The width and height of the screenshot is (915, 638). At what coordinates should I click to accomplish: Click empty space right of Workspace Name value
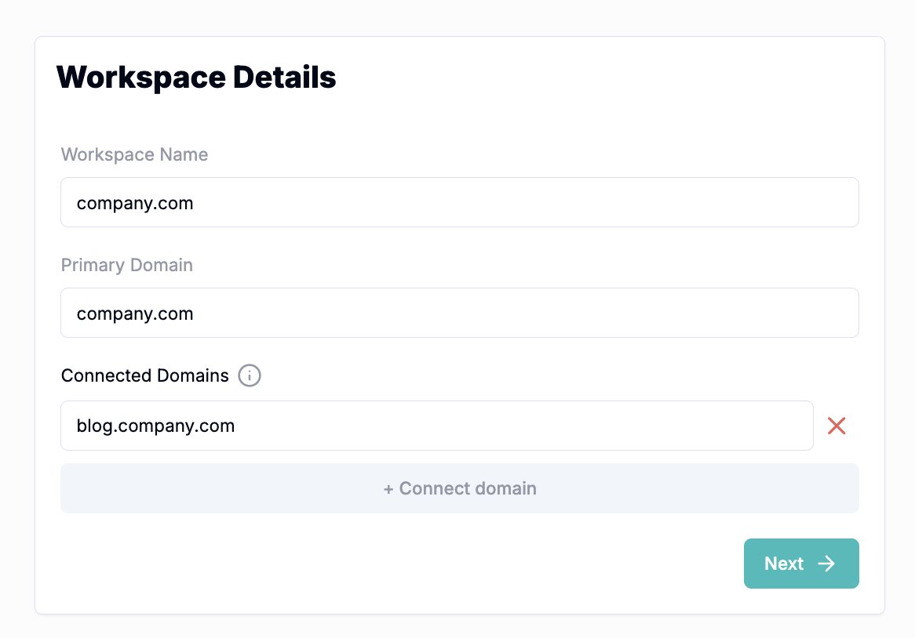[549, 202]
